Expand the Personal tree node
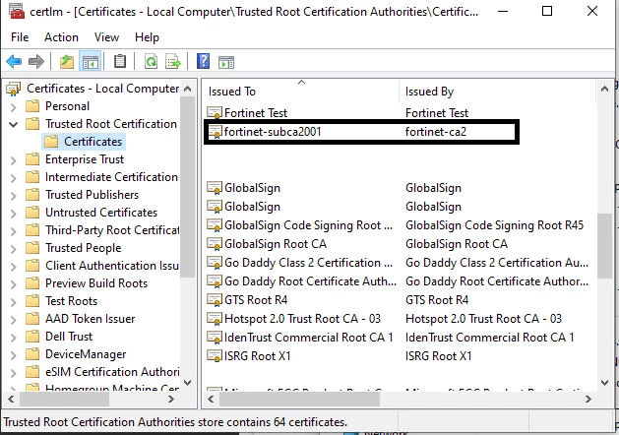This screenshot has height=435, width=619. click(x=14, y=106)
